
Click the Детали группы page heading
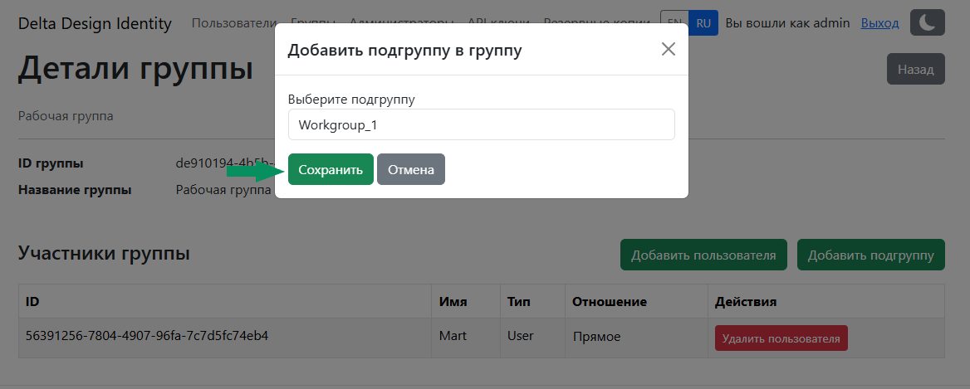click(135, 68)
